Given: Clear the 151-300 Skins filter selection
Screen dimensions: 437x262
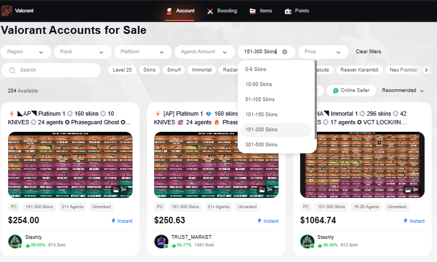Looking at the screenshot, I should click(285, 52).
